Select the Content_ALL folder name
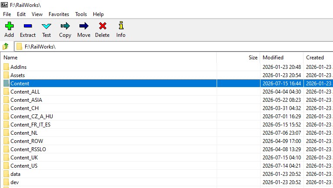The height and width of the screenshot is (188, 333). point(25,92)
